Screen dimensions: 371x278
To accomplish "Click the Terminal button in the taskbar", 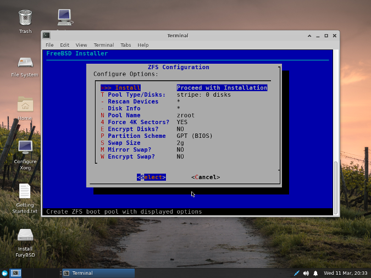I will tap(98, 273).
